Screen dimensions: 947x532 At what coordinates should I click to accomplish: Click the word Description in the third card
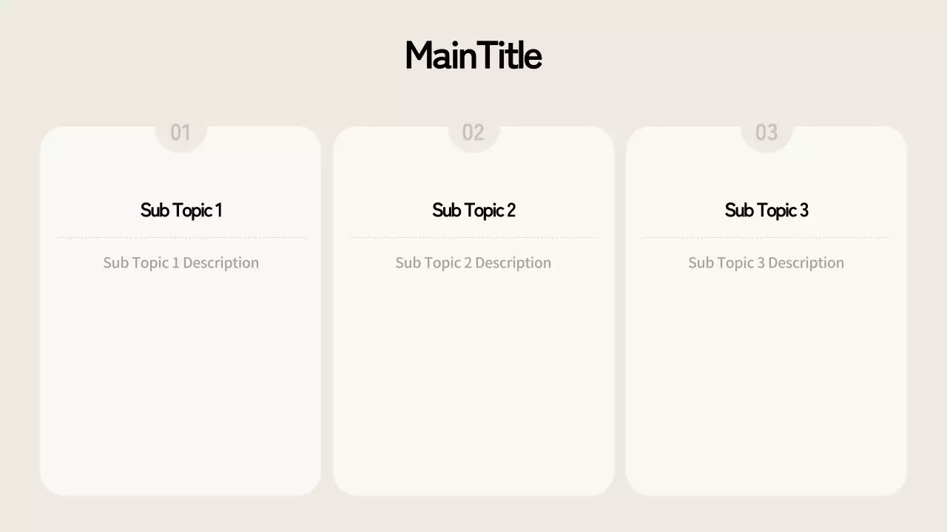click(806, 263)
